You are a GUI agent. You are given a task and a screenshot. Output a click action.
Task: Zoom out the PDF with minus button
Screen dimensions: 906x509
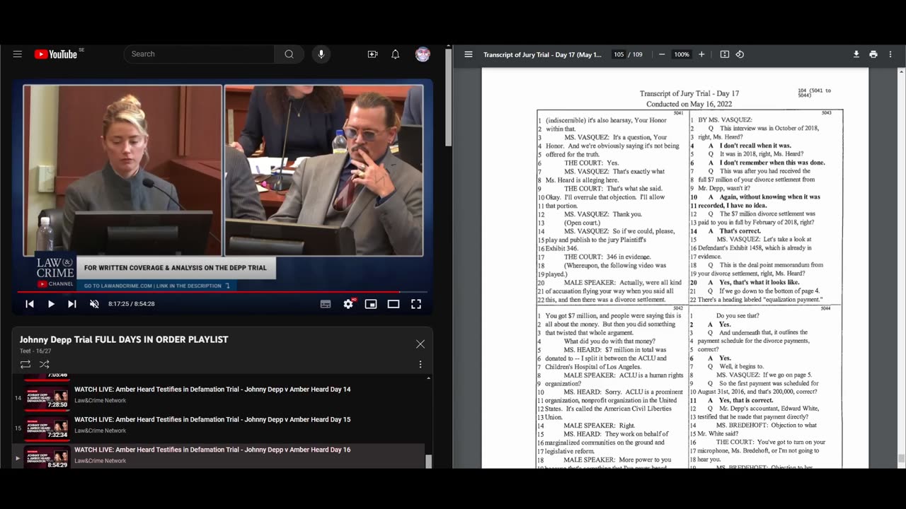pos(662,54)
